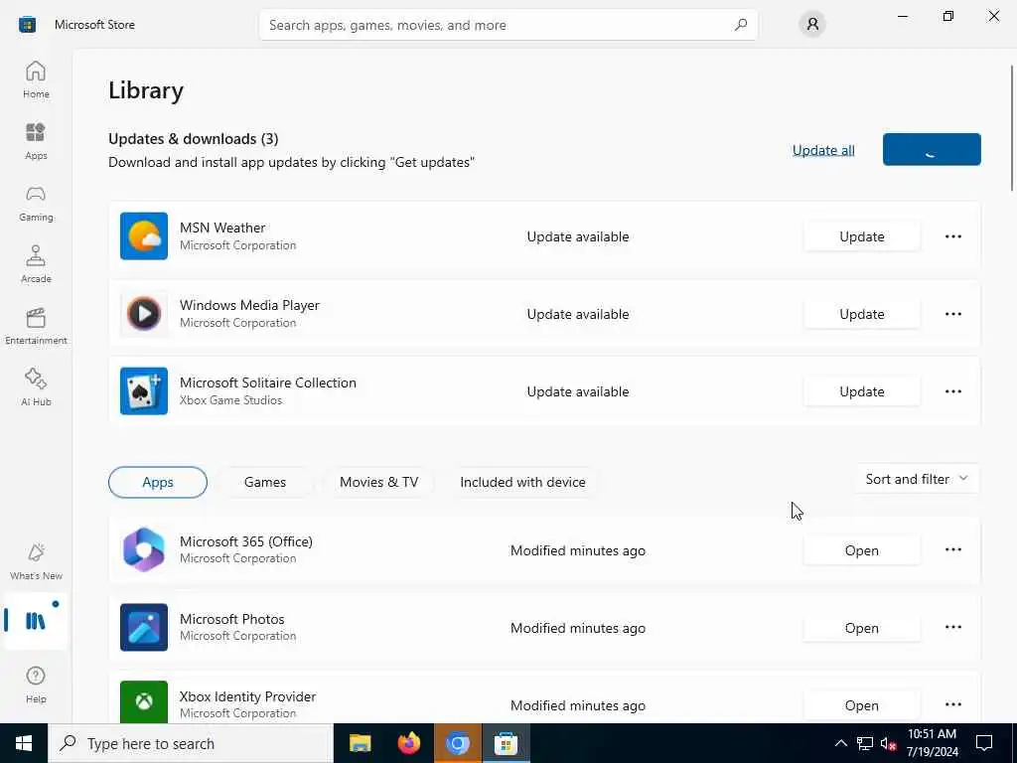This screenshot has width=1017, height=763.
Task: Select the Games filter tab
Action: [264, 482]
